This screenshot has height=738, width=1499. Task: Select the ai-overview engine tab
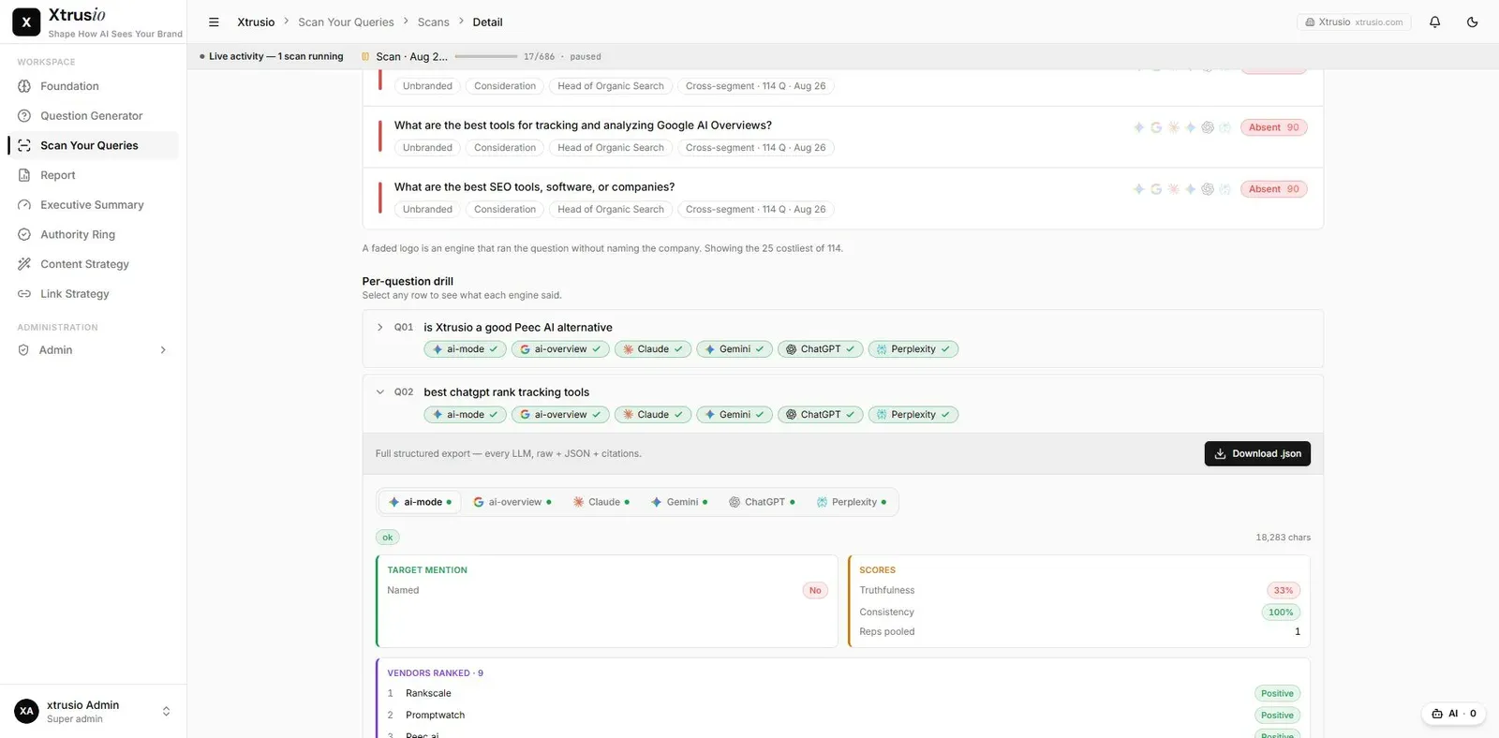coord(512,503)
